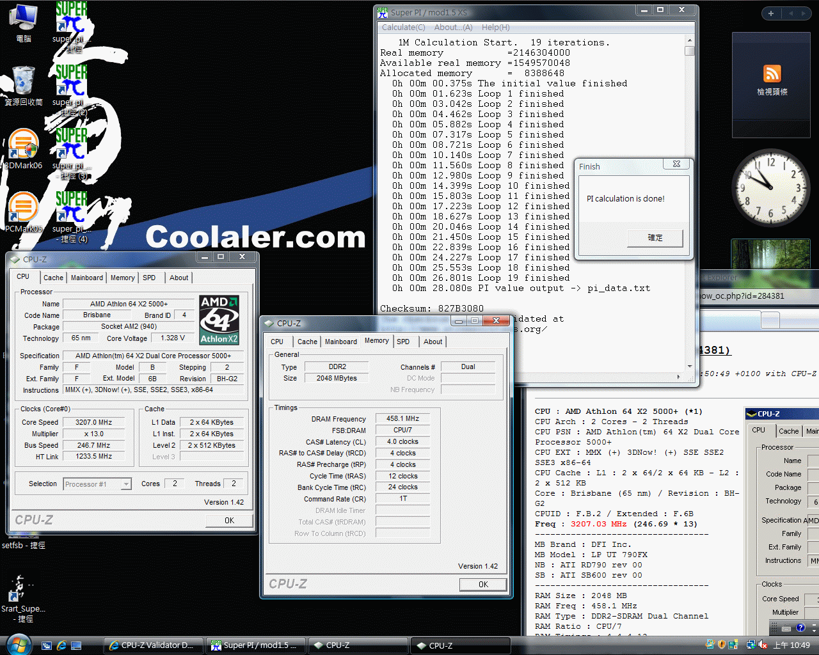Open the Recycle Bin desktop icon
This screenshot has height=655, width=819.
tap(24, 86)
